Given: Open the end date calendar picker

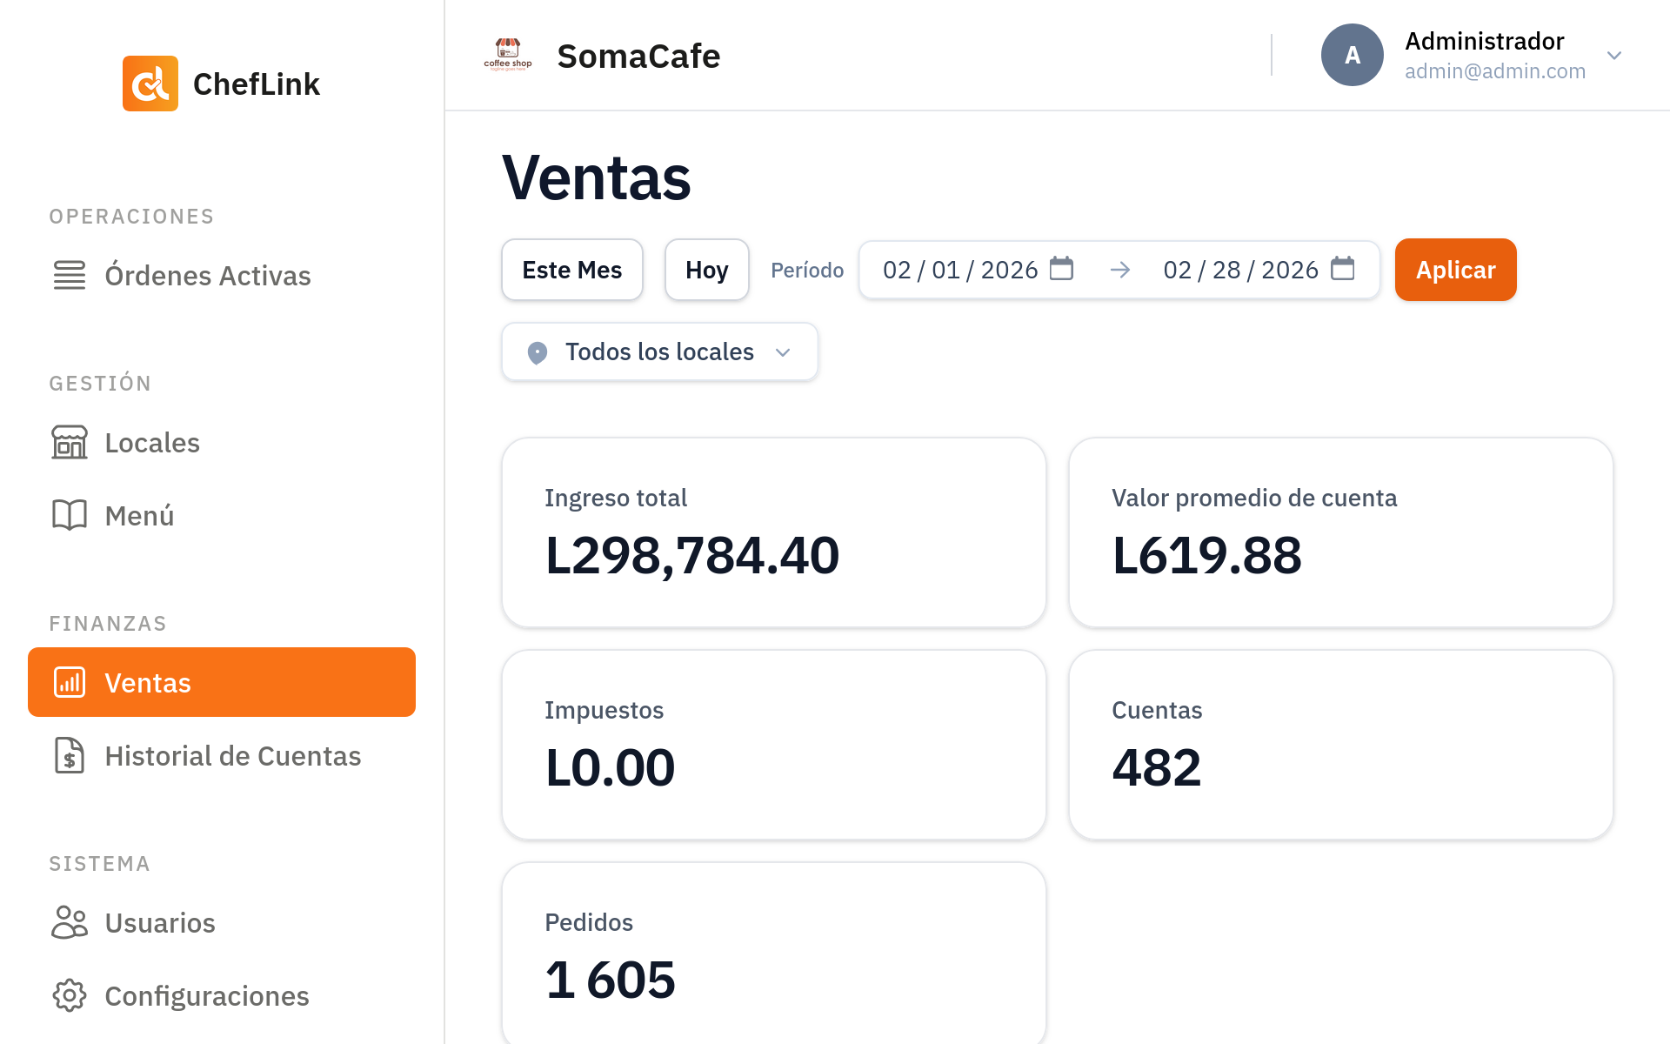Looking at the screenshot, I should (x=1344, y=270).
